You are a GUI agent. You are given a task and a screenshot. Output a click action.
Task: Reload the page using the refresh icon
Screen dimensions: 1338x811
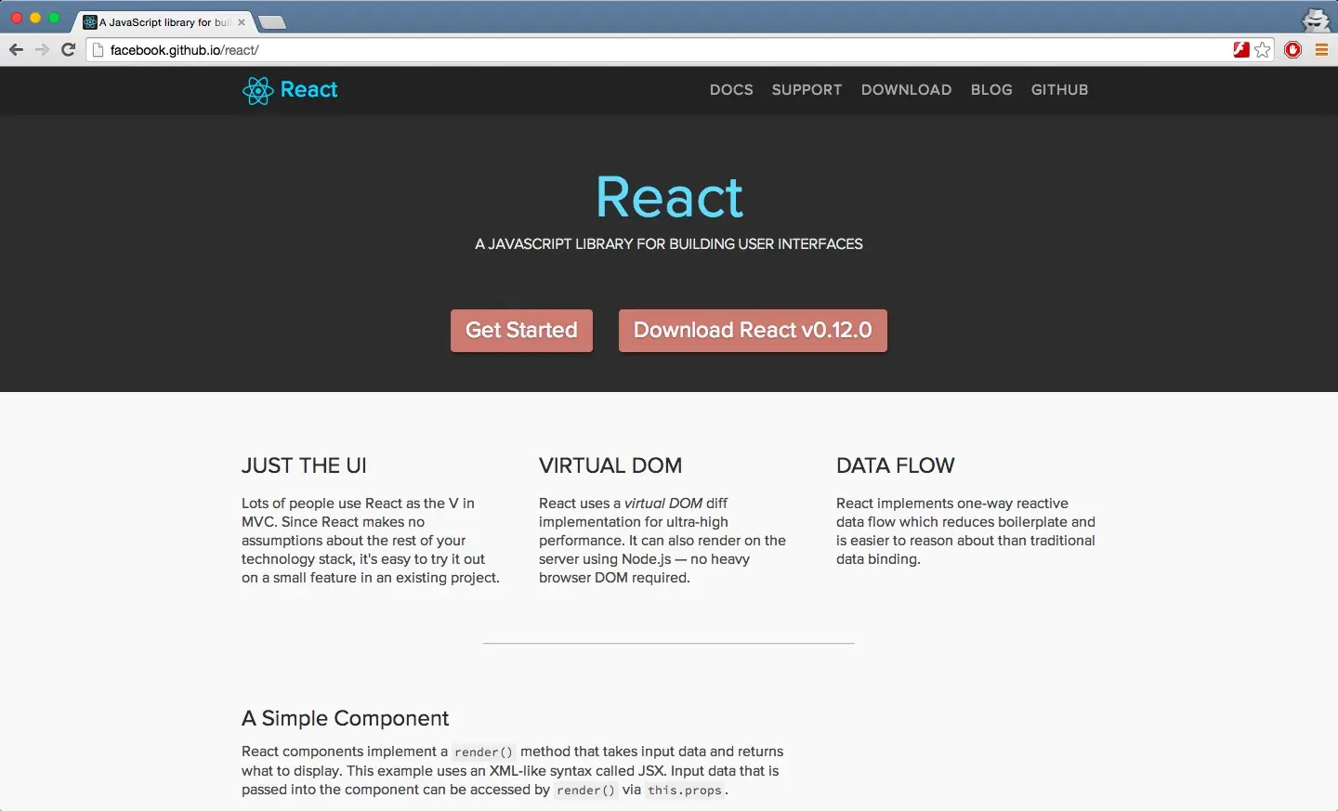click(66, 49)
